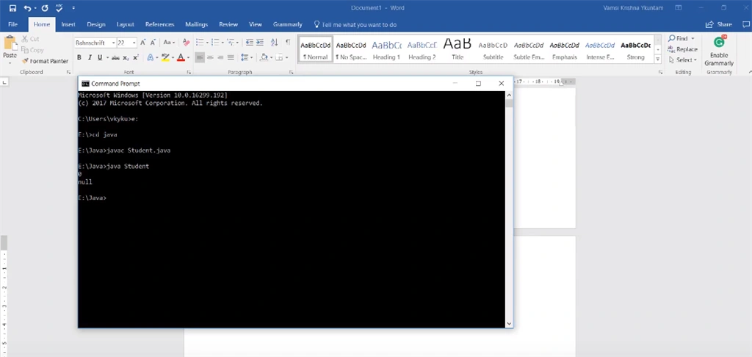
Task: Open the font name dropdown
Action: click(x=114, y=43)
